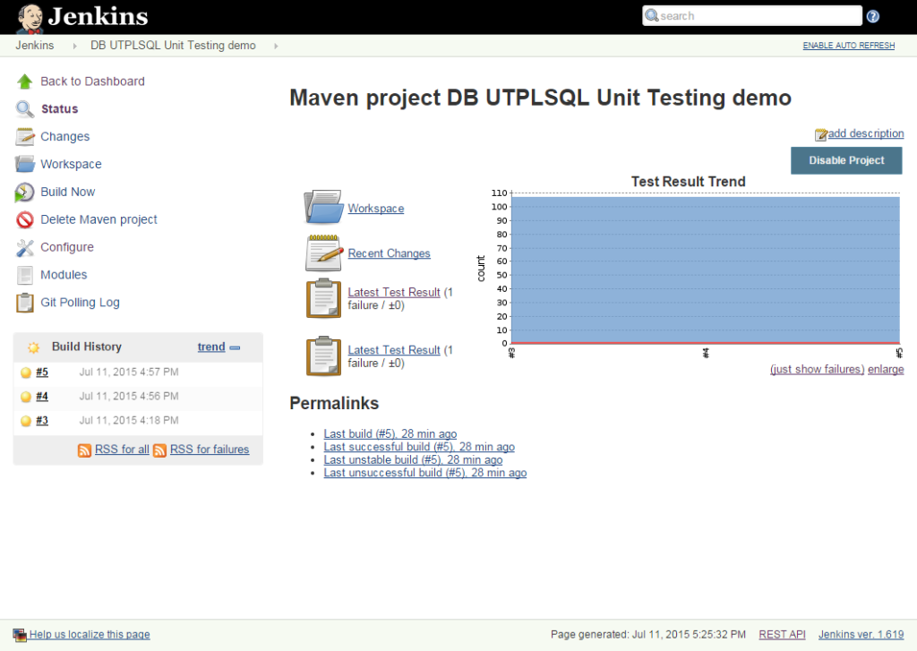
Task: Click the second Latest Test Result clipboard icon
Action: click(323, 355)
